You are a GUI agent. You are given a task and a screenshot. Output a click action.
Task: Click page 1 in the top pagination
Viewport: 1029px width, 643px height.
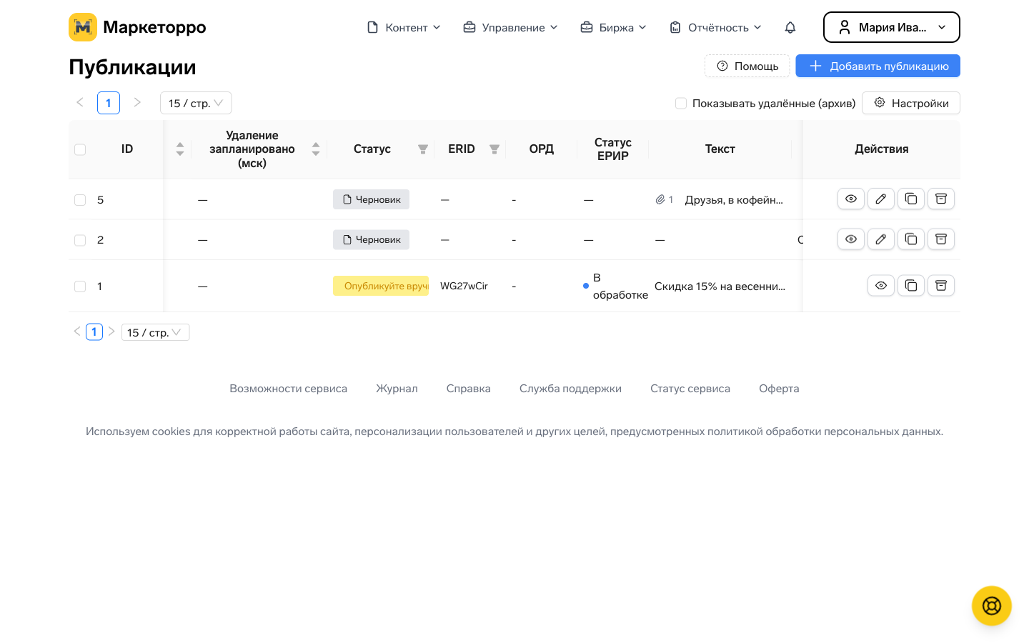[109, 103]
